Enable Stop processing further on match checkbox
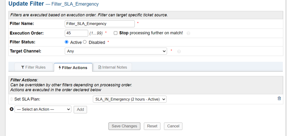287x136 pixels. pyautogui.click(x=116, y=33)
